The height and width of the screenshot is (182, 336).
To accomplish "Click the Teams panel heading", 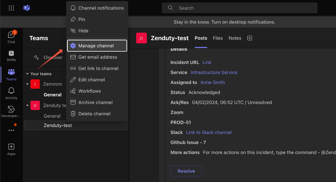I will click(x=39, y=38).
